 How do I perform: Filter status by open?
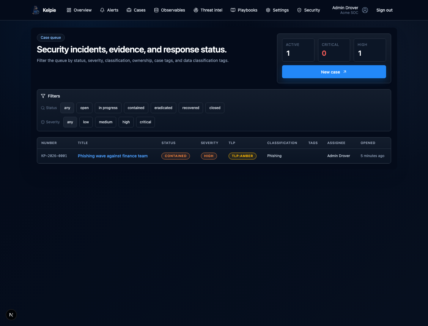click(84, 108)
